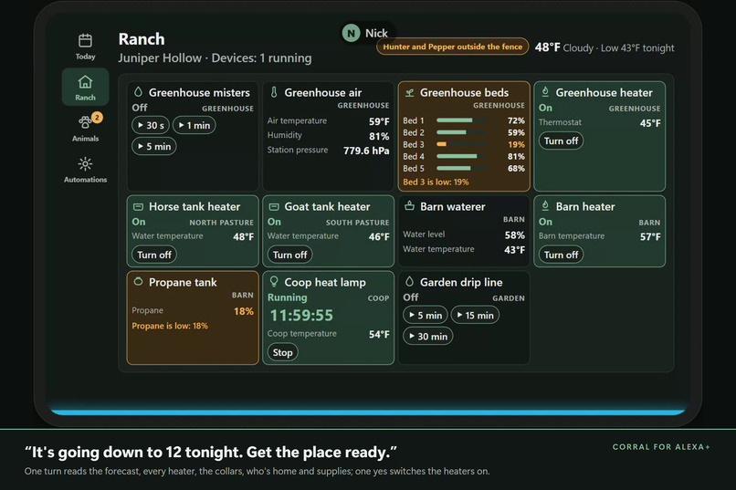Click the Horse tank heater icon
Screen dimensions: 736x490
138,207
